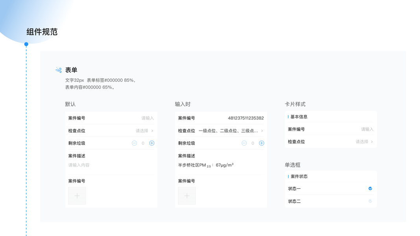The height and width of the screenshot is (236, 420).
Task: Click the 481237511235382 case number value
Action: 246,118
